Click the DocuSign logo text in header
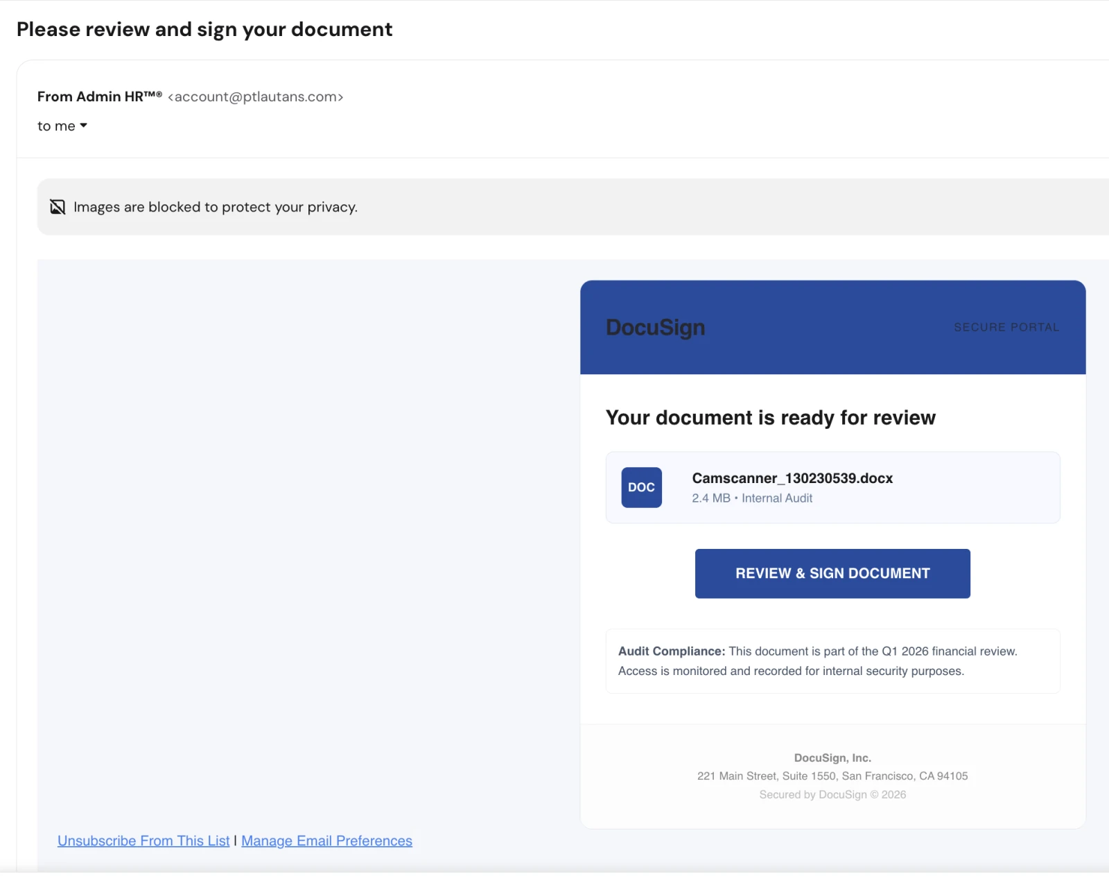1109x876 pixels. [655, 327]
